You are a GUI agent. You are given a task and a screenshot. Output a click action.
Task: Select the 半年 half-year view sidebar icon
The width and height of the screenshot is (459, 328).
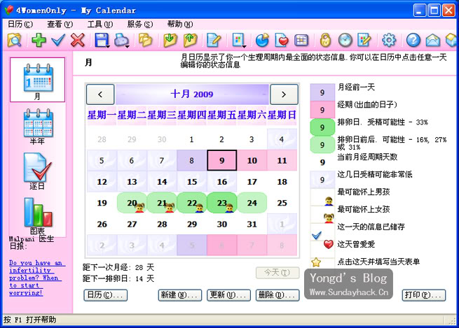pyautogui.click(x=37, y=127)
